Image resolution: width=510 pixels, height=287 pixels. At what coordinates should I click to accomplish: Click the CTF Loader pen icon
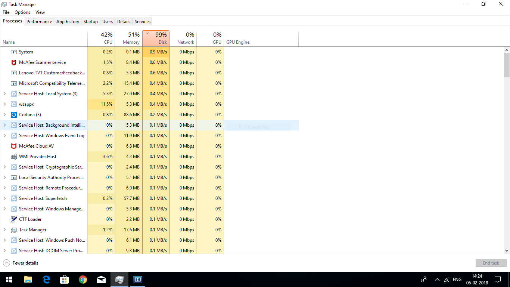tap(14, 219)
